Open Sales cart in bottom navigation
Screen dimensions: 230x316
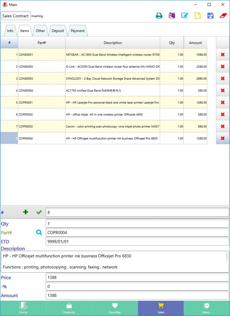click(x=161, y=308)
